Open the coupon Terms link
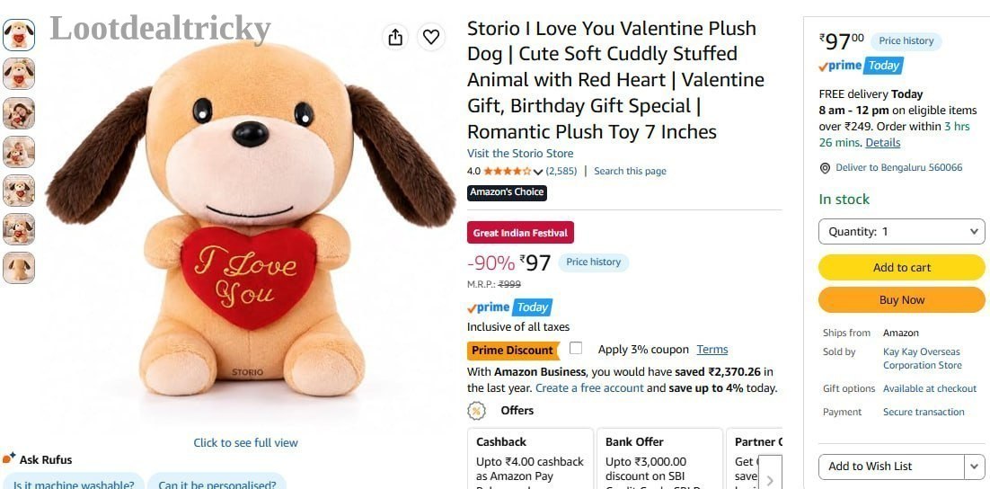 712,350
